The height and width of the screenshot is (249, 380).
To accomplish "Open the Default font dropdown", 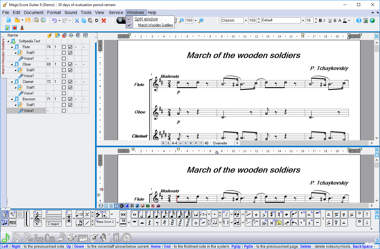I will coord(303,20).
